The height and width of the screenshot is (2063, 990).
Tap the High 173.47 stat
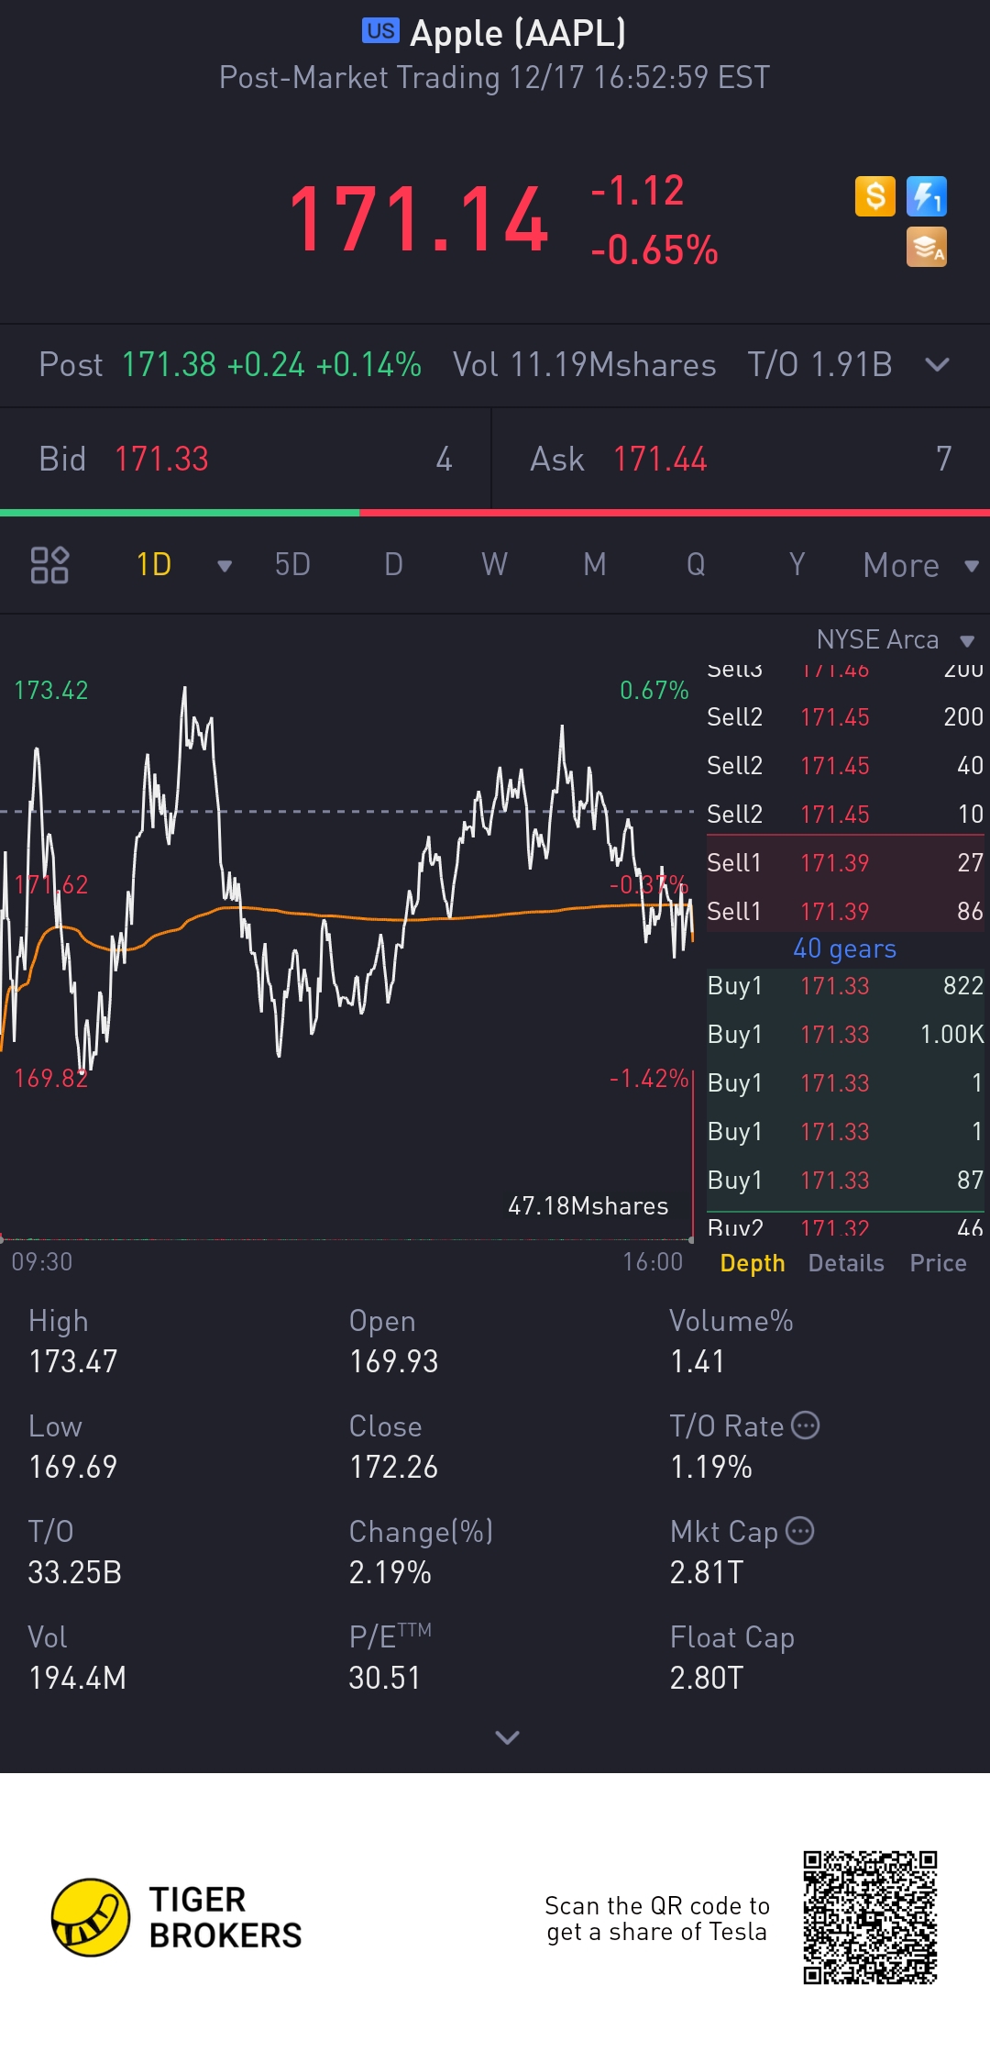pos(73,1341)
